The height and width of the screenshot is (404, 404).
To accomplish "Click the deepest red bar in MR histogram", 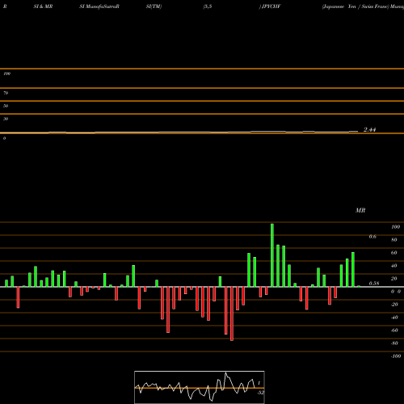I will pos(232,314).
